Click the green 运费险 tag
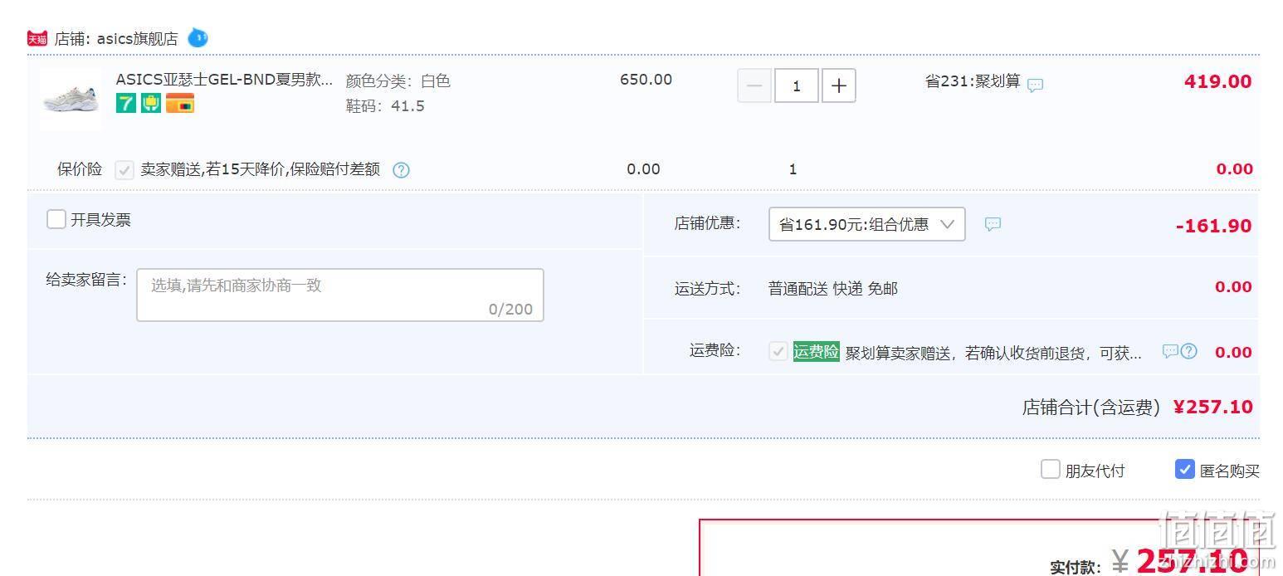Image resolution: width=1283 pixels, height=576 pixels. click(x=816, y=351)
